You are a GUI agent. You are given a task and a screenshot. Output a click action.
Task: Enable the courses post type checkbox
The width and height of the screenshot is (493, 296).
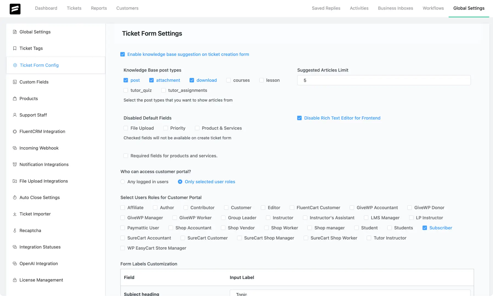click(228, 80)
